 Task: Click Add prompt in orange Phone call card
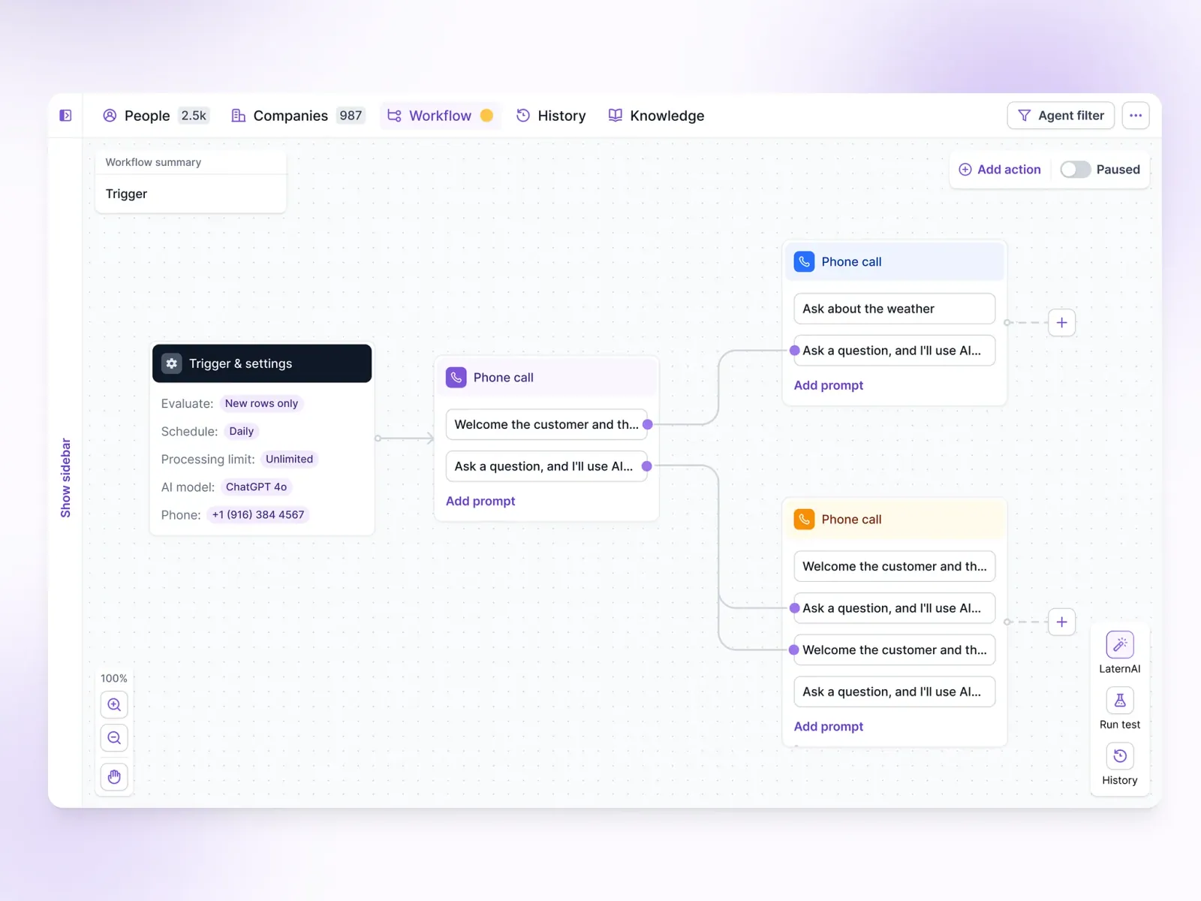click(x=829, y=727)
